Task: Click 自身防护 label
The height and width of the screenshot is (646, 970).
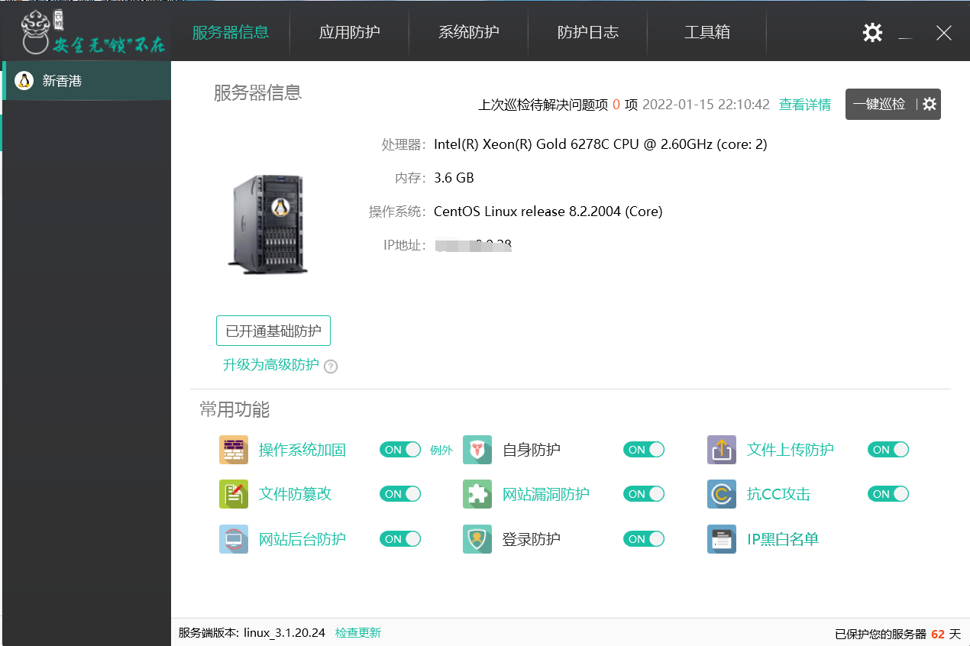Action: pos(532,450)
